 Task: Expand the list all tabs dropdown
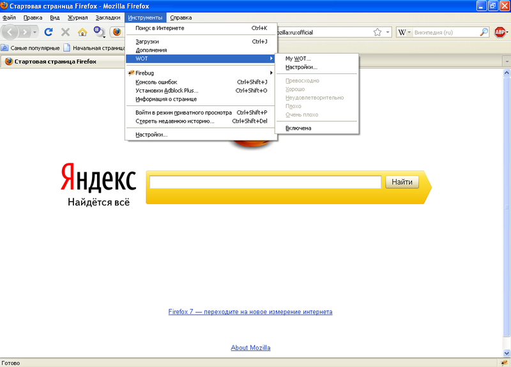click(505, 61)
